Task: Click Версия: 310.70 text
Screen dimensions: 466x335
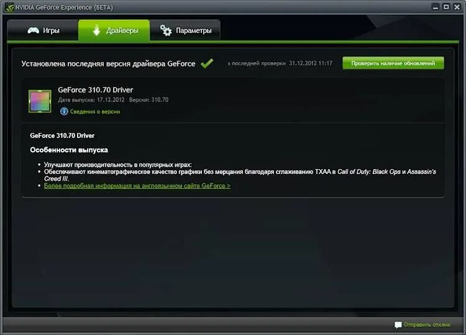Action: tap(148, 100)
